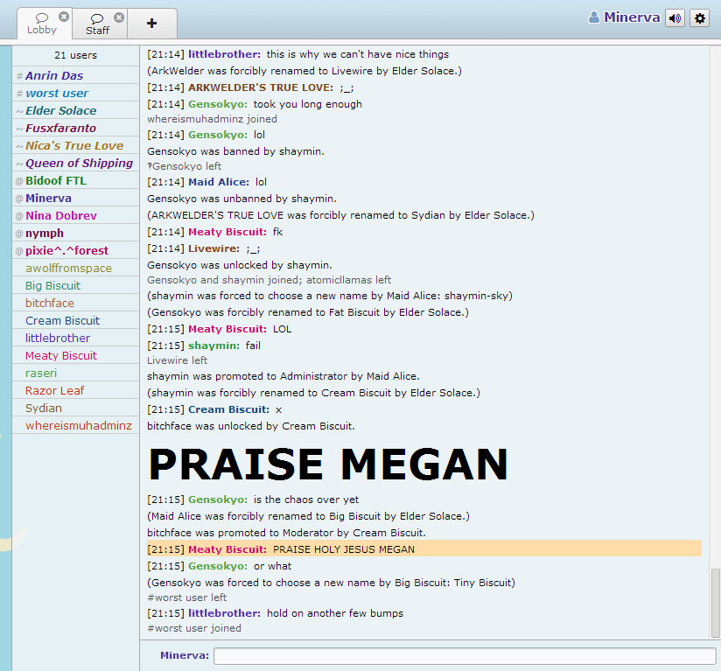Close the Staff tab

[119, 17]
